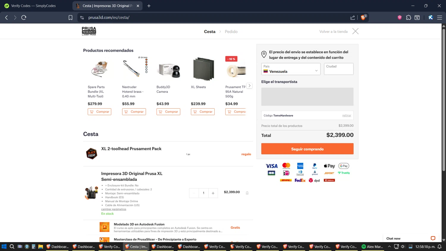Buy the XL Sheets product
Screen dimensions: 446x251
[203, 112]
